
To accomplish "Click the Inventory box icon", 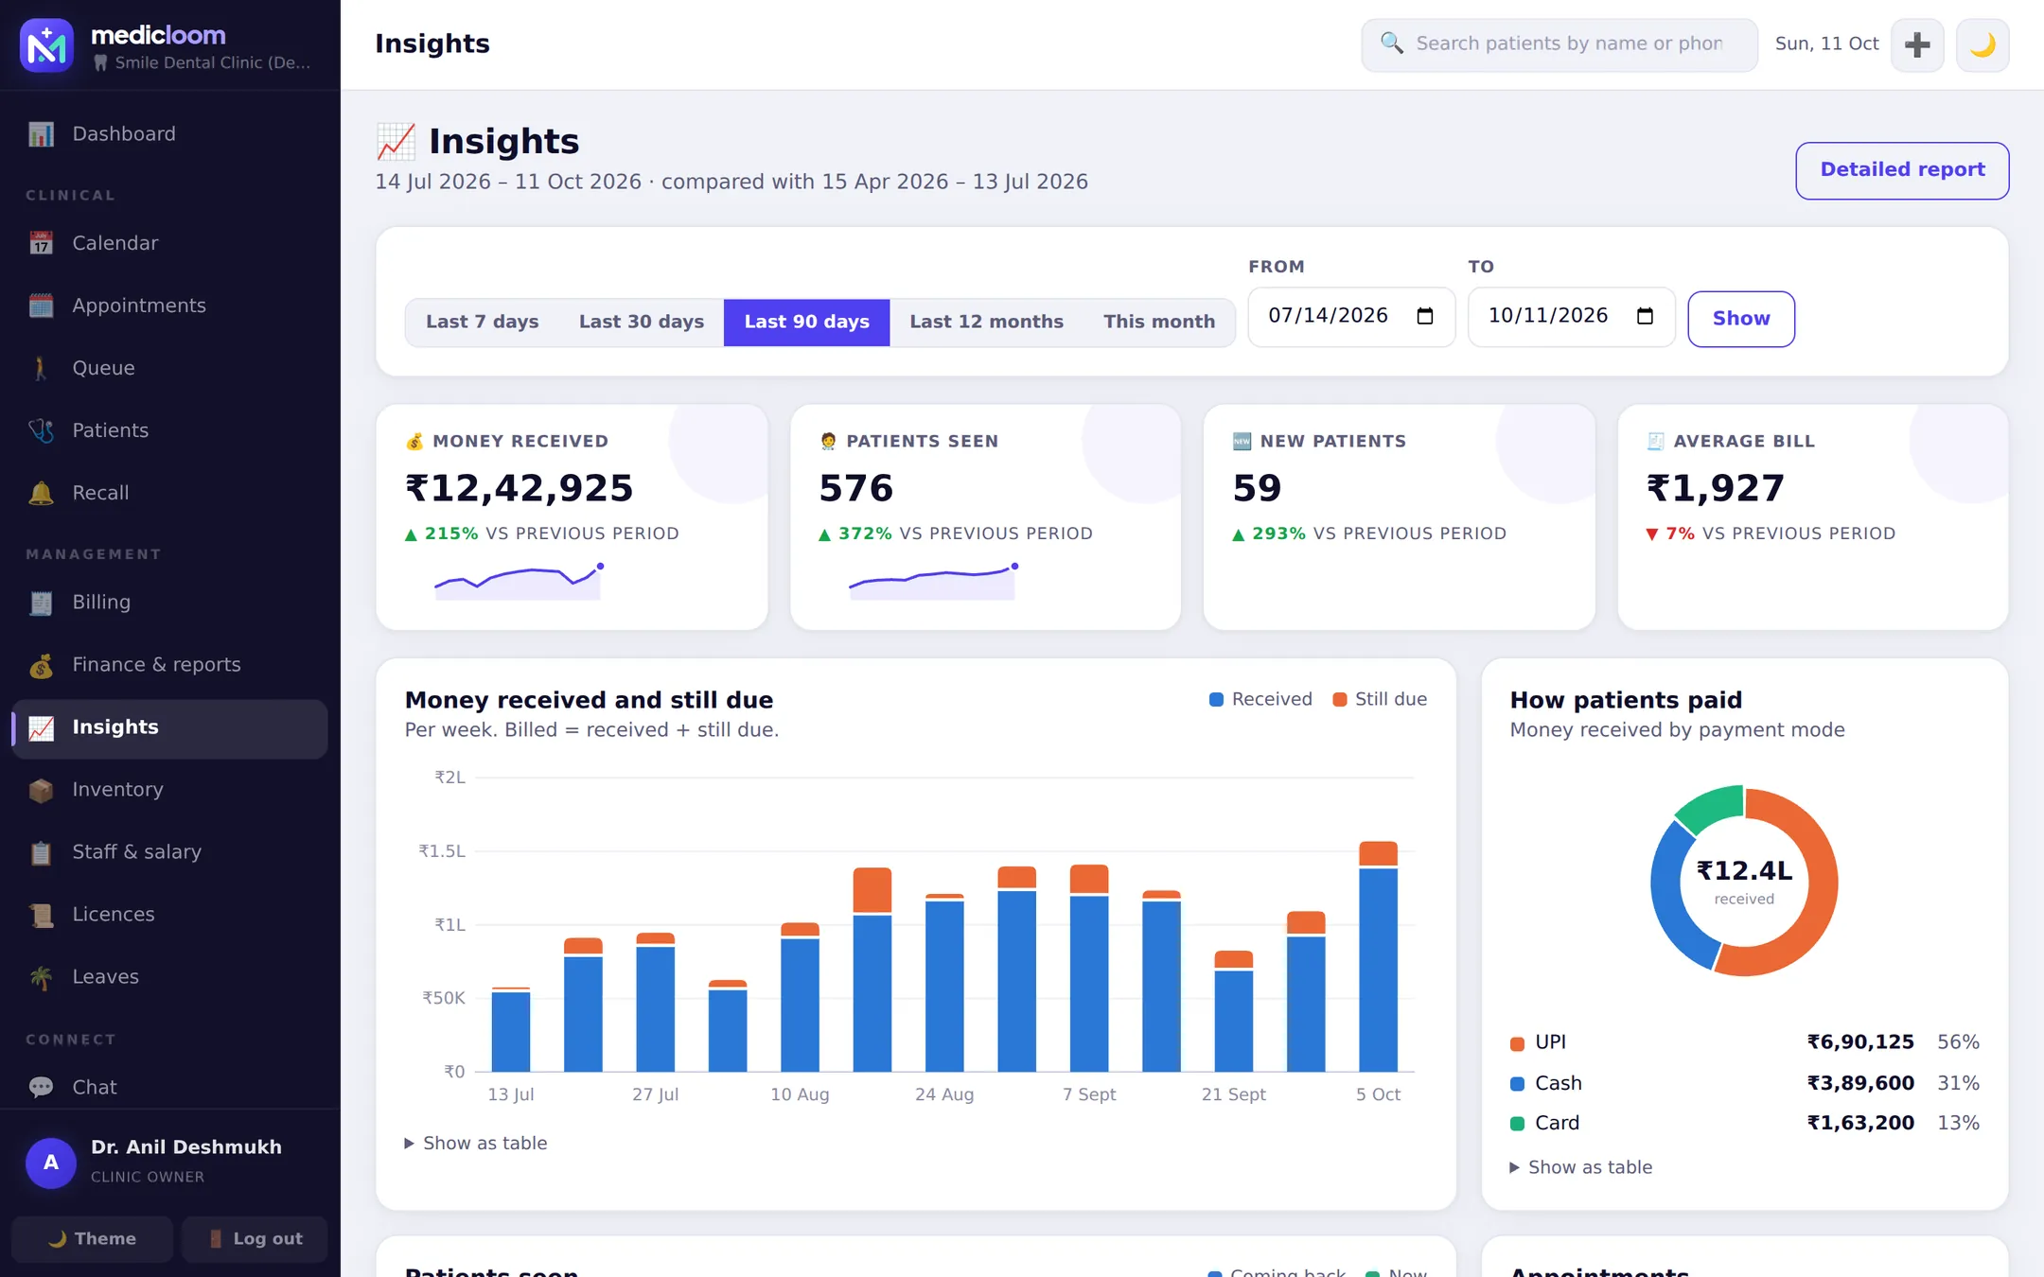I will pyautogui.click(x=41, y=790).
